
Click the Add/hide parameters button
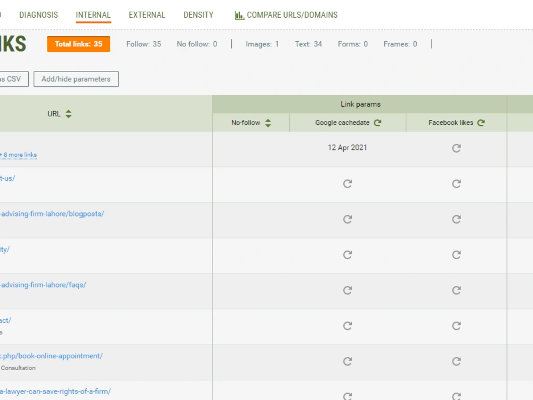[76, 79]
